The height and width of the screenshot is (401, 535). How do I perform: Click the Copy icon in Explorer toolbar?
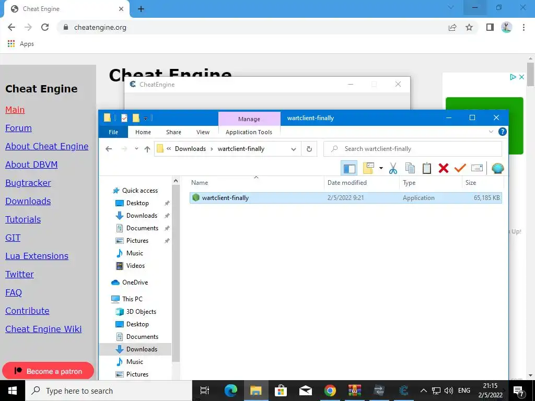pos(410,168)
